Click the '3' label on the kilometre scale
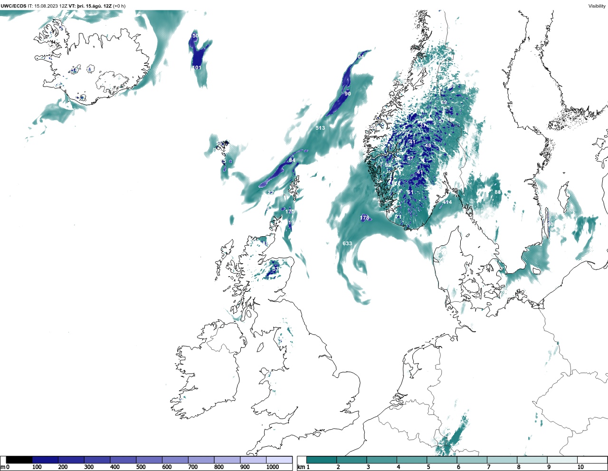The width and height of the screenshot is (608, 471). [x=368, y=467]
